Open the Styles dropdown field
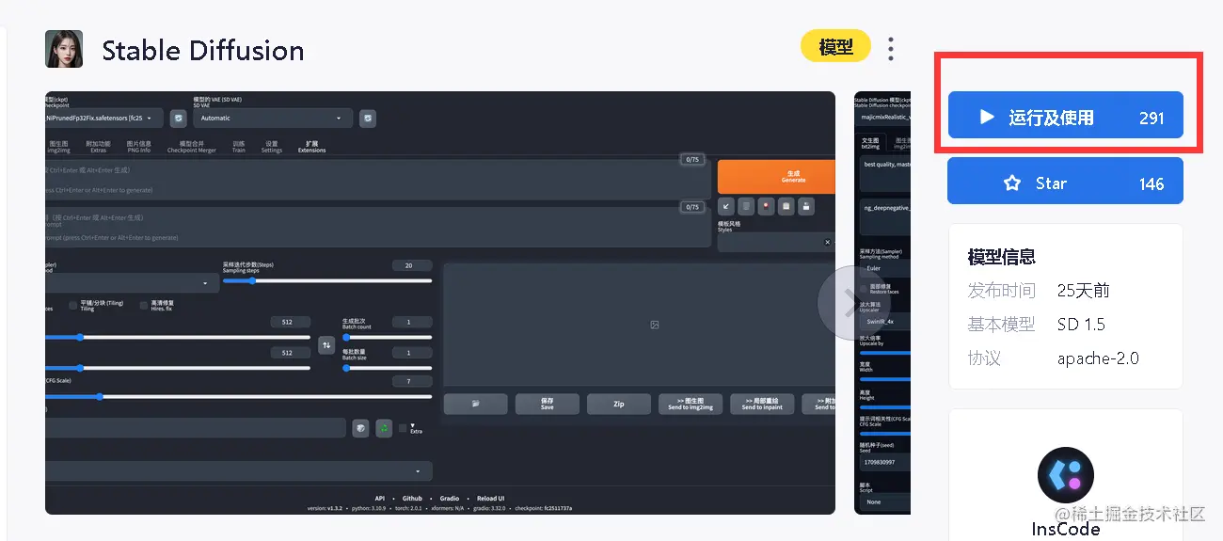Screen dimensions: 1223x541 776,242
